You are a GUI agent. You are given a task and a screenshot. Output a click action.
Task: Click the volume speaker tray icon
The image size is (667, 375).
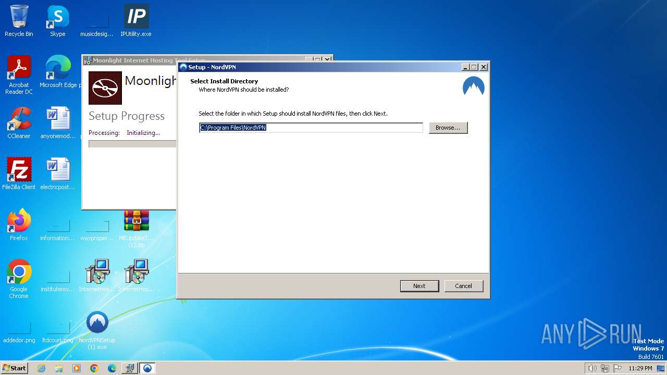pyautogui.click(x=592, y=368)
